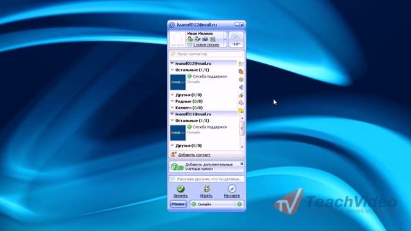Collapse the ivanof012@mail.ru account group

point(172,64)
